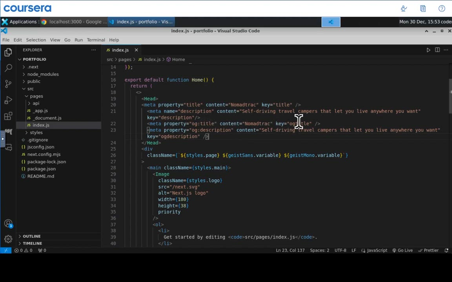
Task: Open the Extensions view
Action: pyautogui.click(x=8, y=116)
